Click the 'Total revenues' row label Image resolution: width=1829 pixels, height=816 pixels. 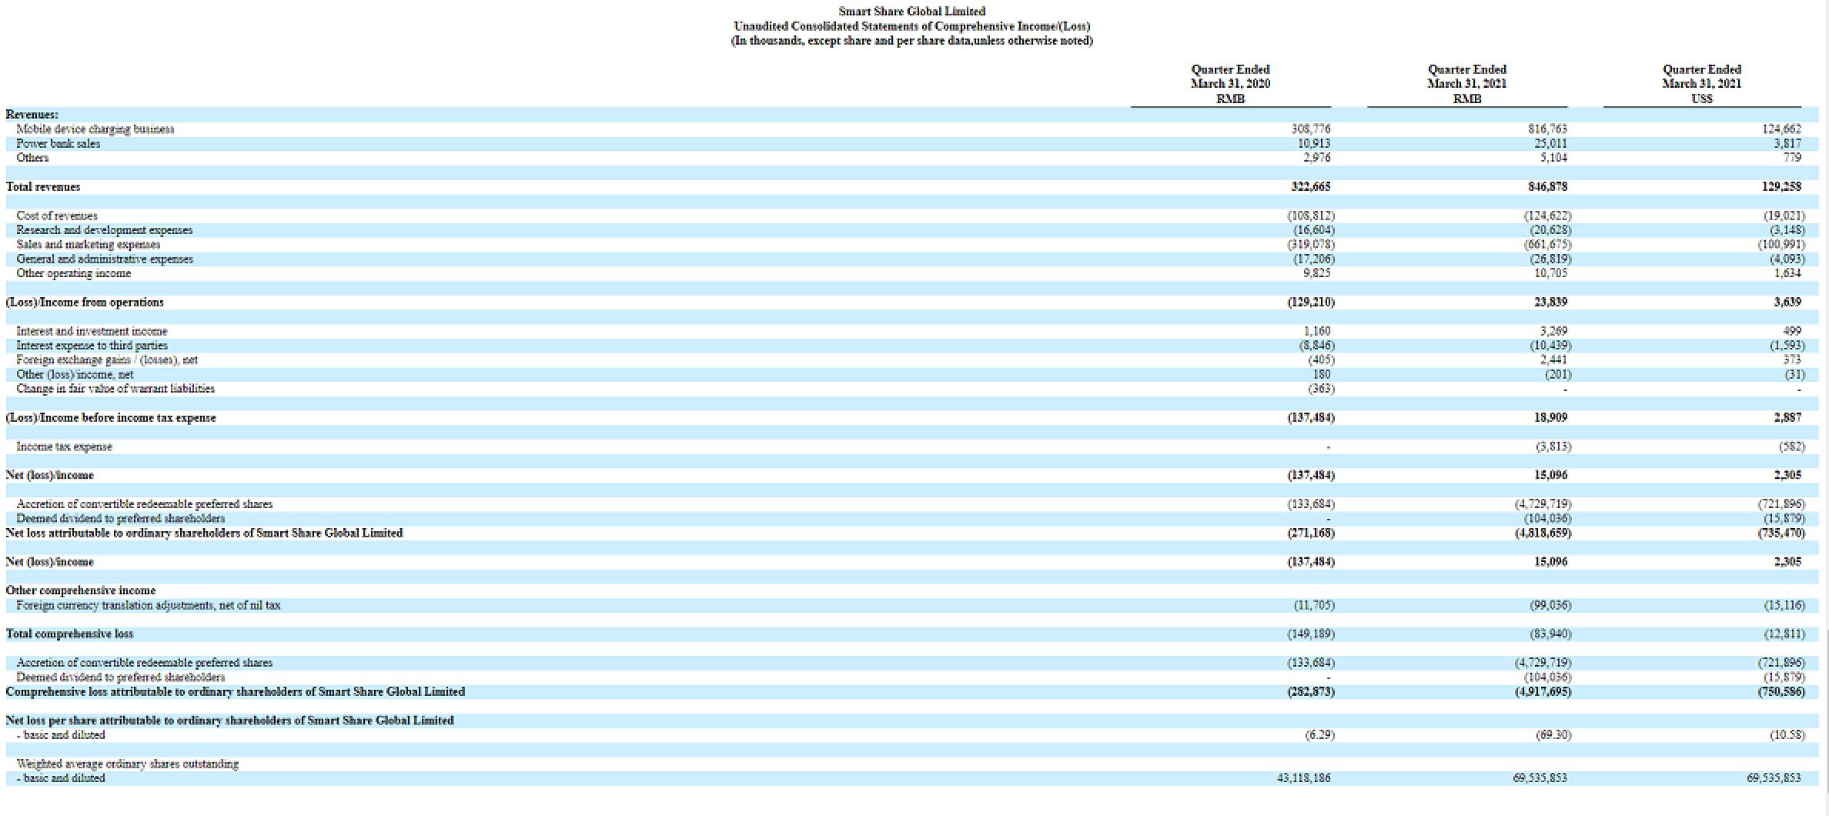pyautogui.click(x=43, y=186)
